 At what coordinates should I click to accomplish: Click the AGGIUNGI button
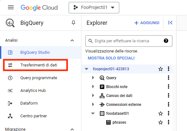(x=147, y=23)
